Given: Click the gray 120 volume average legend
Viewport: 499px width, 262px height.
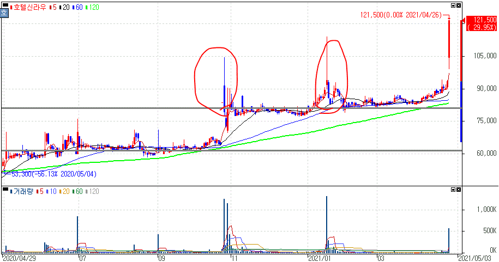Looking at the screenshot, I should [92, 191].
